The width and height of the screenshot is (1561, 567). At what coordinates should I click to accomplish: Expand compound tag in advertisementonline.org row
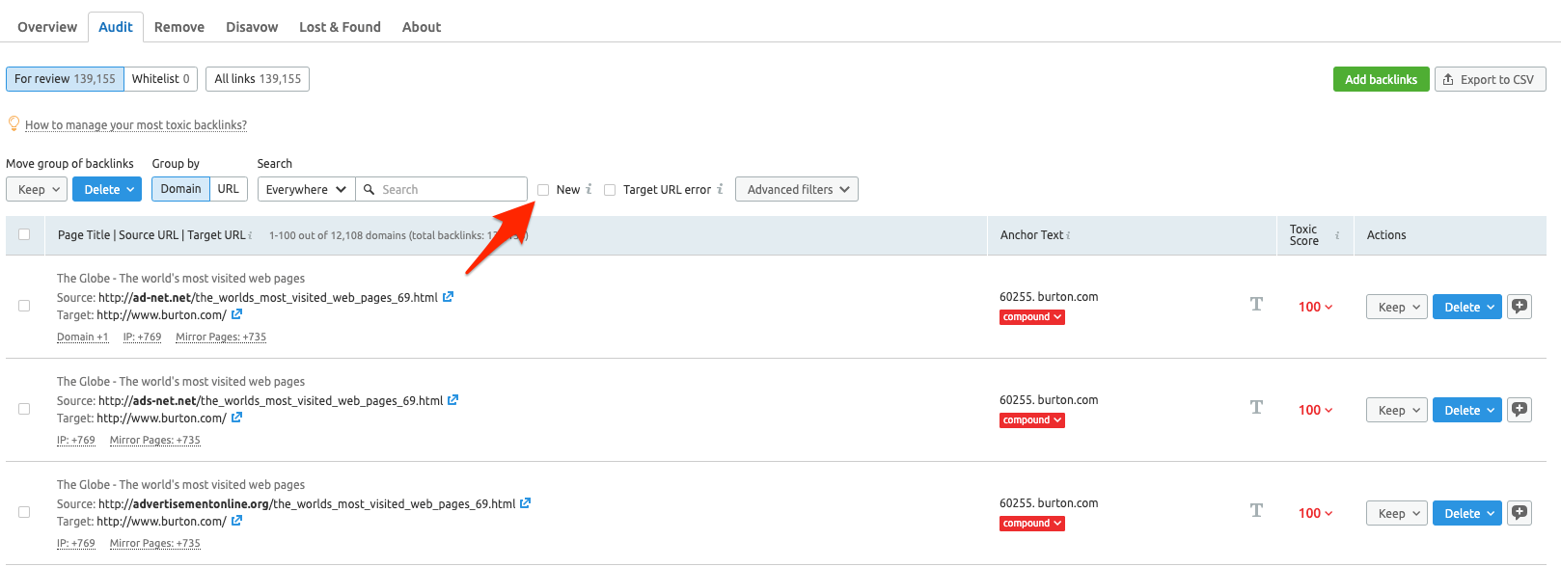(x=1032, y=524)
